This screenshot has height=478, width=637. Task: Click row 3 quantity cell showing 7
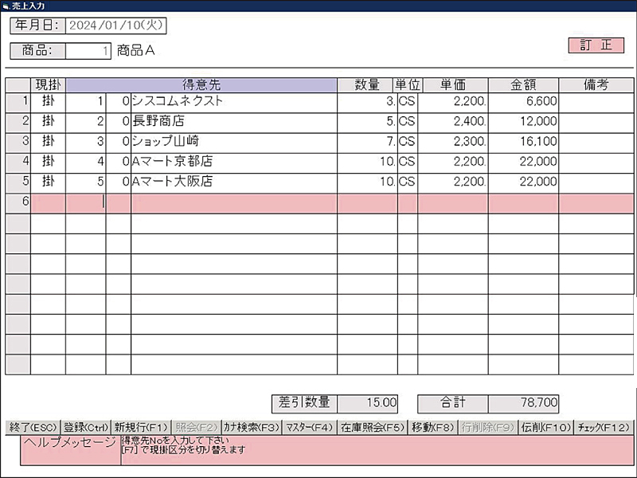366,142
